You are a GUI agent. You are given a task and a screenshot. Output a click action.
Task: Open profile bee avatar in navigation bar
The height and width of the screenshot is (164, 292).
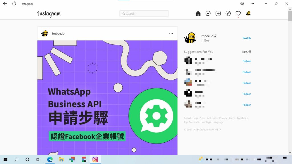(x=248, y=14)
